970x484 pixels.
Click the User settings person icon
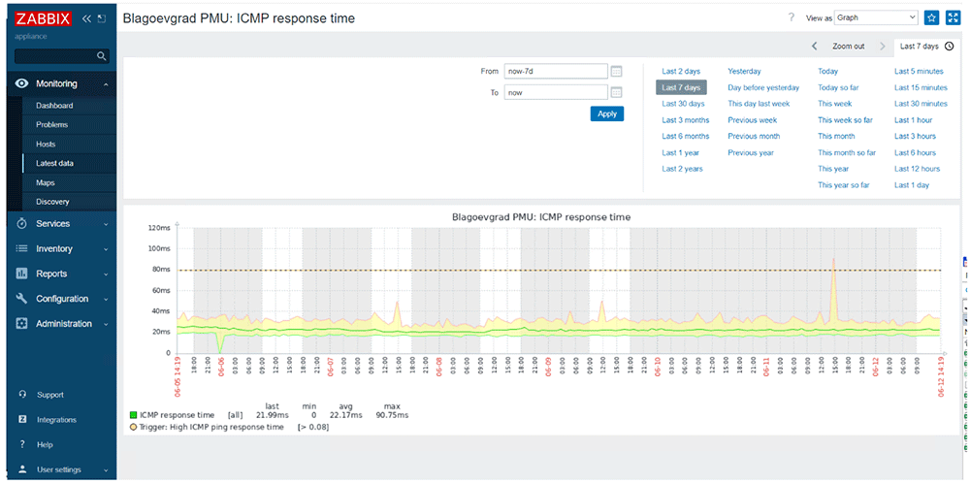22,469
